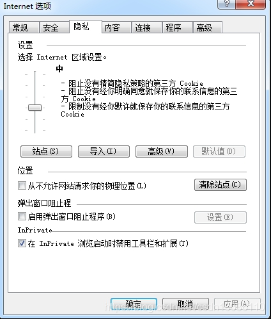Open the 高级 tab

pyautogui.click(x=208, y=28)
